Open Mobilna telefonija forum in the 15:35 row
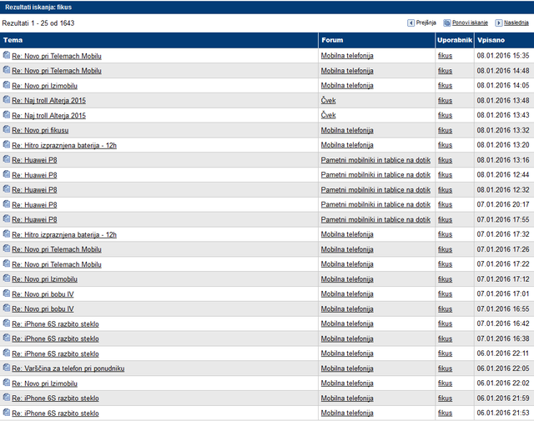 point(347,56)
